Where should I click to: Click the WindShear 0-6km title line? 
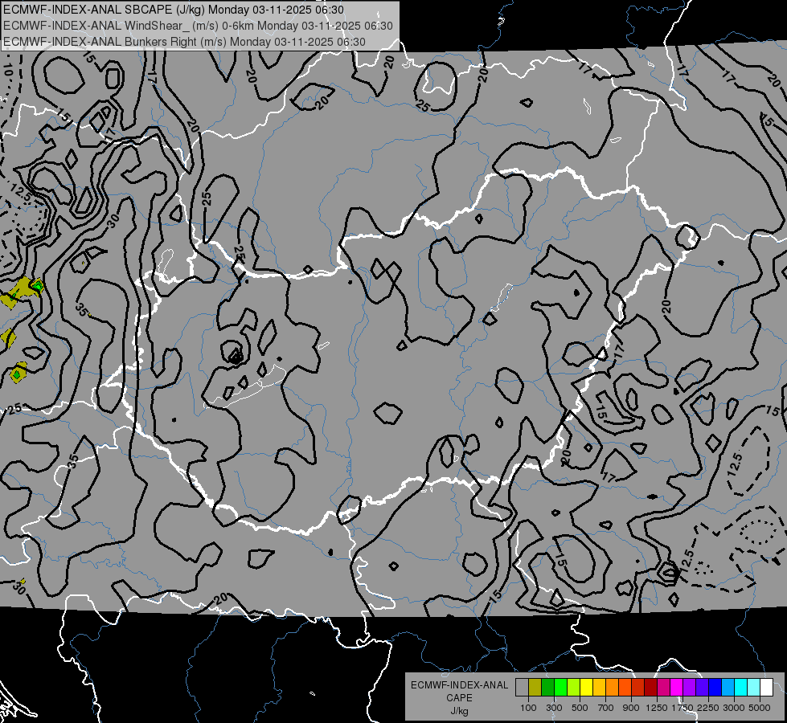coord(198,26)
